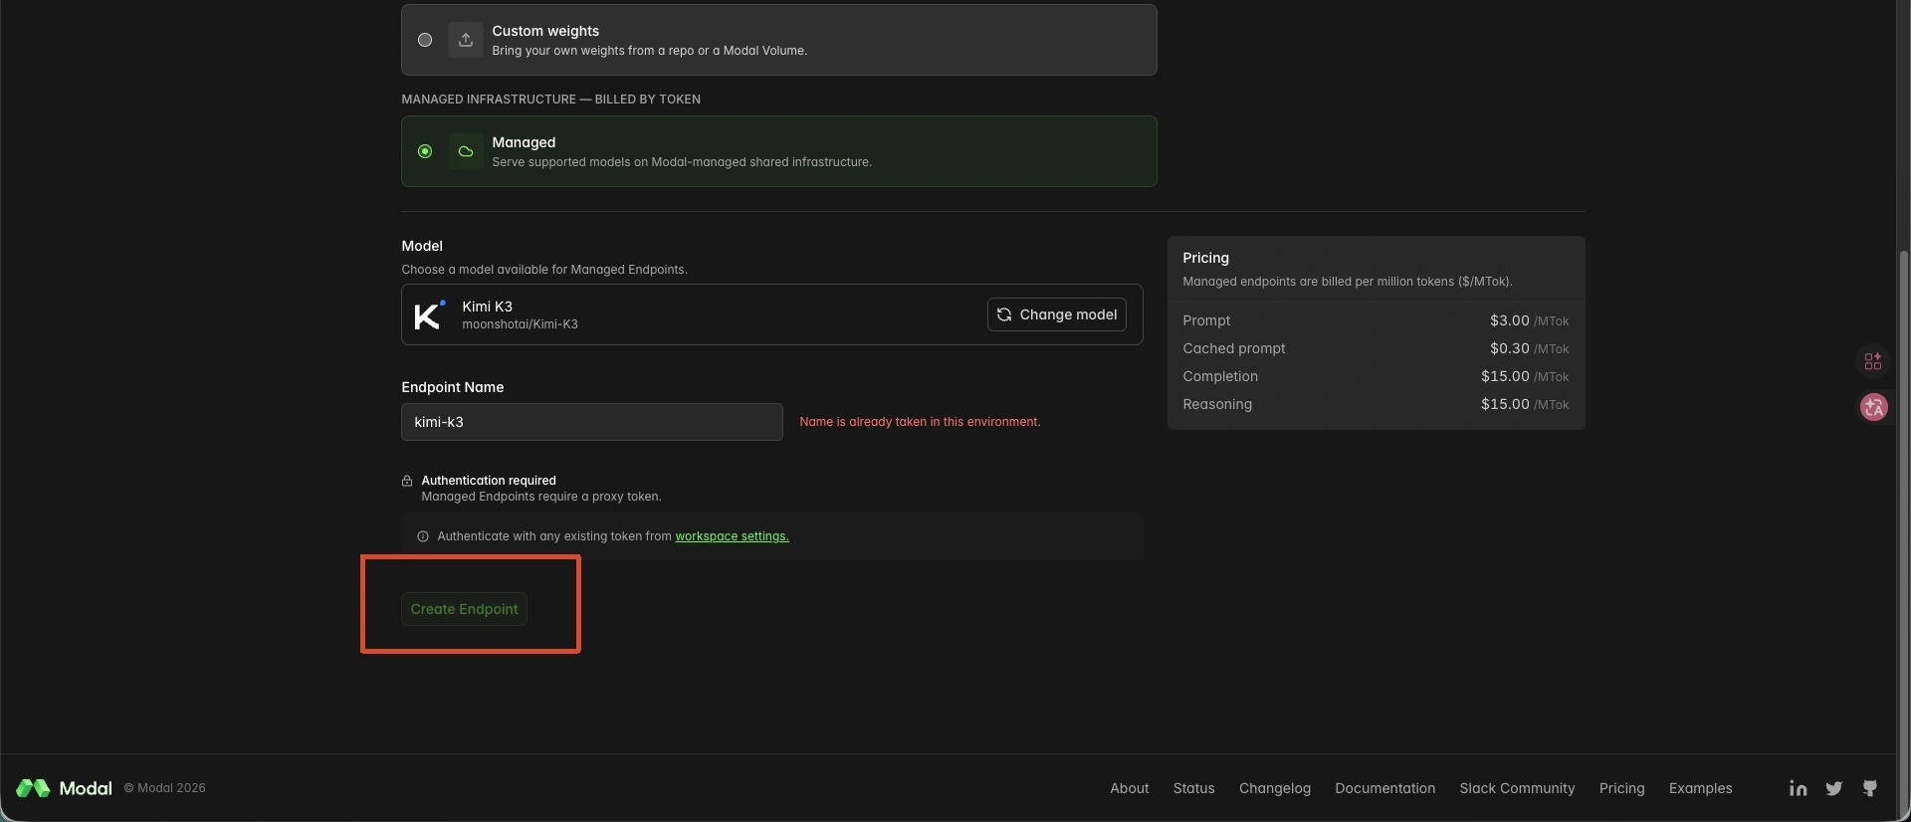Click the Kimi K3 model logo
This screenshot has height=822, width=1911.
(x=429, y=314)
